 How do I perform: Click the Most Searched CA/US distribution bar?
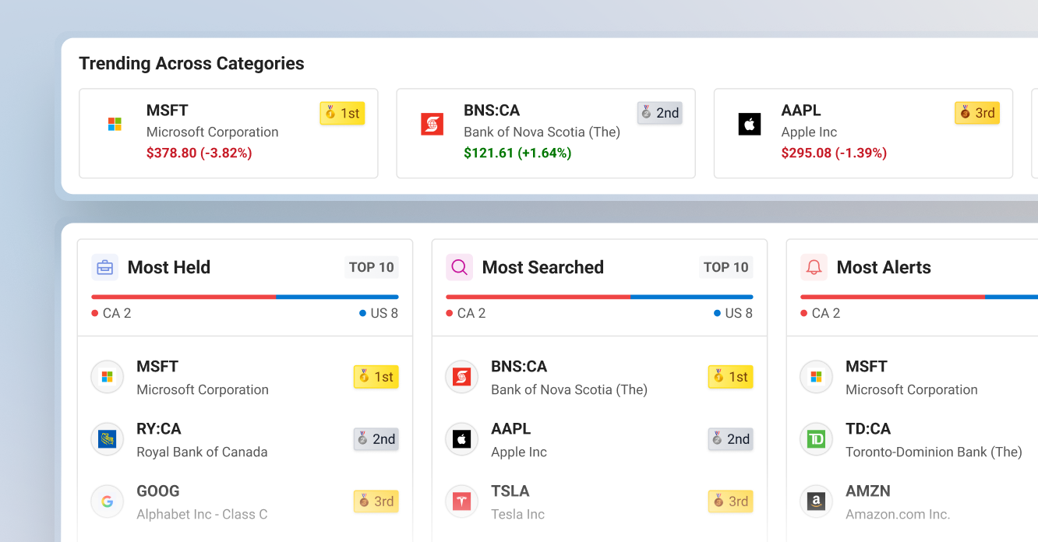point(599,297)
